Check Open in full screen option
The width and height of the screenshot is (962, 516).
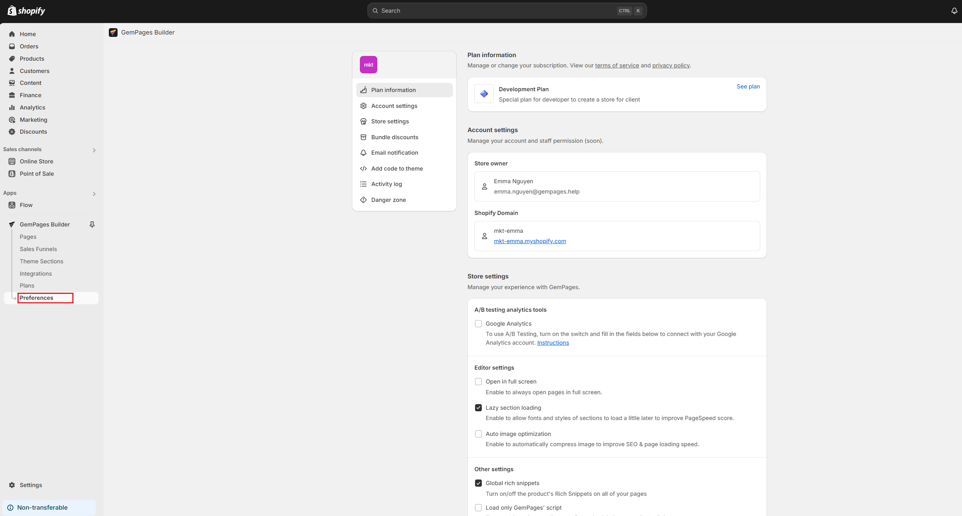coord(478,382)
